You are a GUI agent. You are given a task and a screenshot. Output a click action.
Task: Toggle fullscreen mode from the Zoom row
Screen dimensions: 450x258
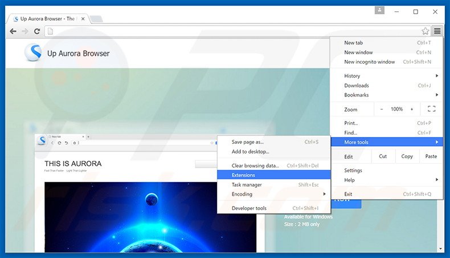pyautogui.click(x=431, y=108)
